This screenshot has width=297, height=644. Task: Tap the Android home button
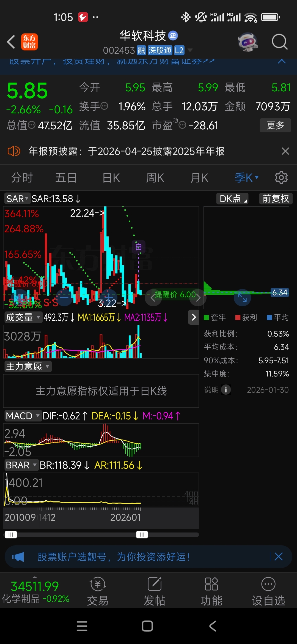click(147, 626)
